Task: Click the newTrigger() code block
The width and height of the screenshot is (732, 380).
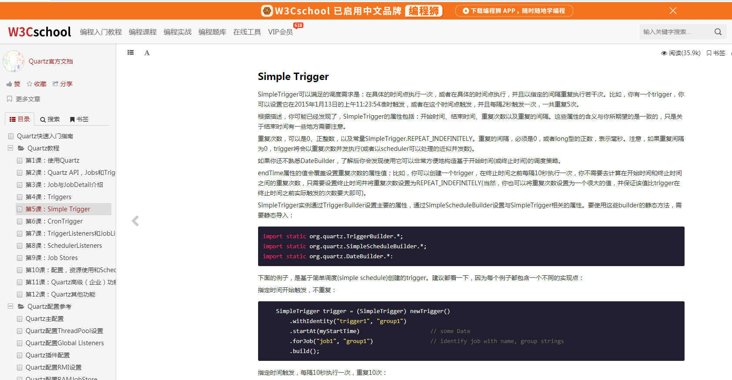Action: pos(471,331)
